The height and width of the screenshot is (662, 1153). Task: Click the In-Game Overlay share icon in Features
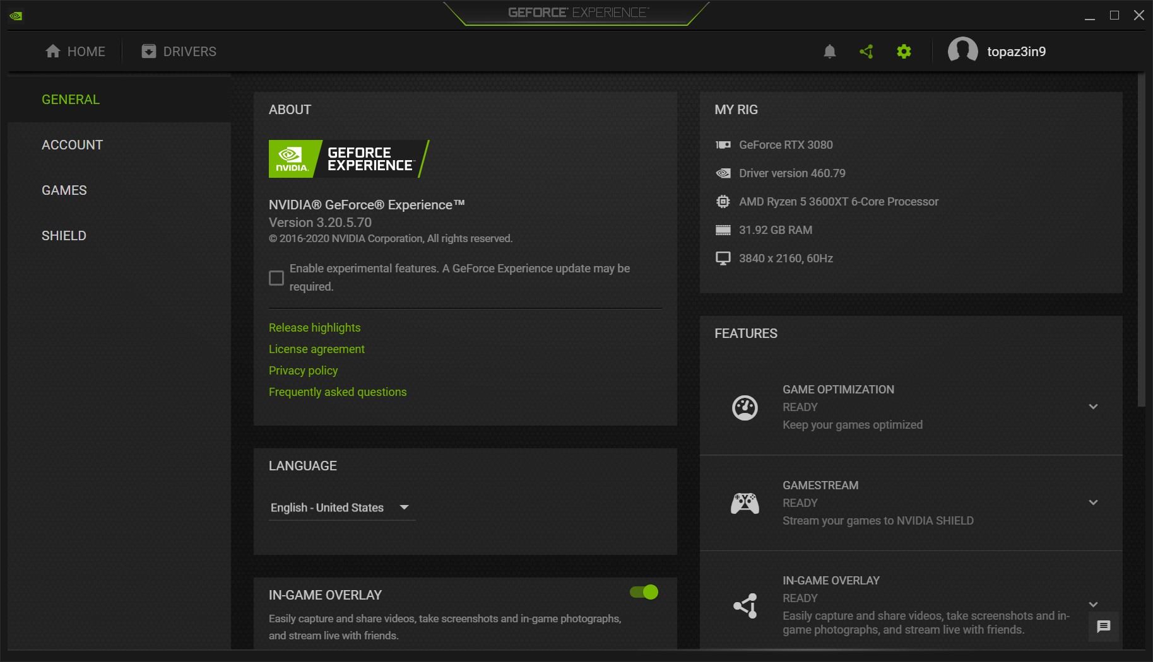745,606
